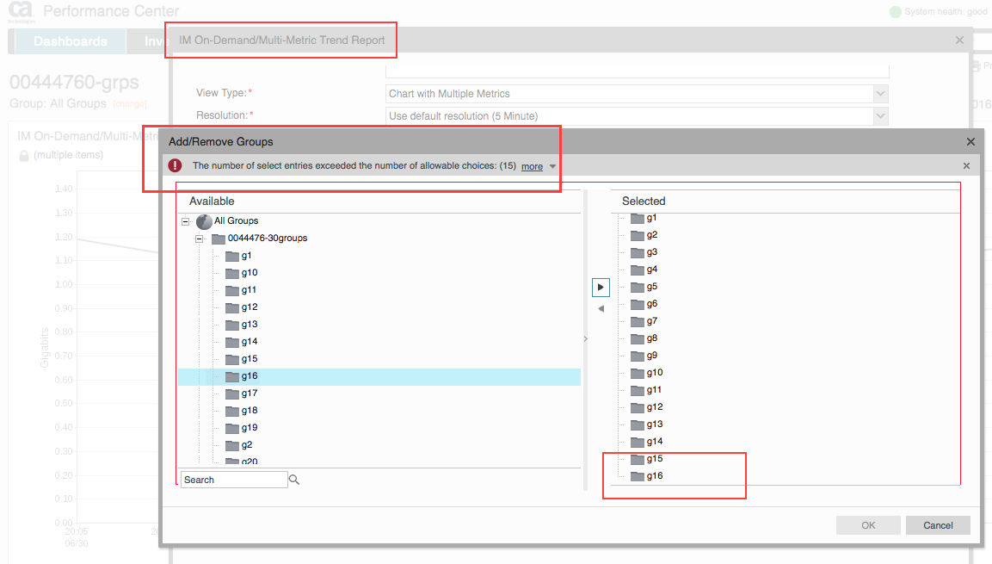
Task: Select g3 in the Selected list
Action: coord(651,252)
